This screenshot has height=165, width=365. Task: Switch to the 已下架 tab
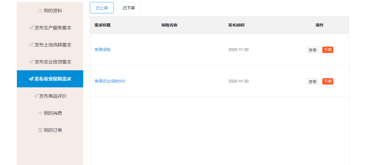(x=129, y=8)
